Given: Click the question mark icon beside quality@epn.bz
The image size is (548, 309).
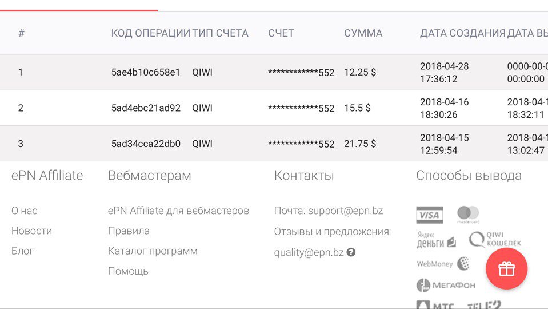Looking at the screenshot, I should point(351,252).
